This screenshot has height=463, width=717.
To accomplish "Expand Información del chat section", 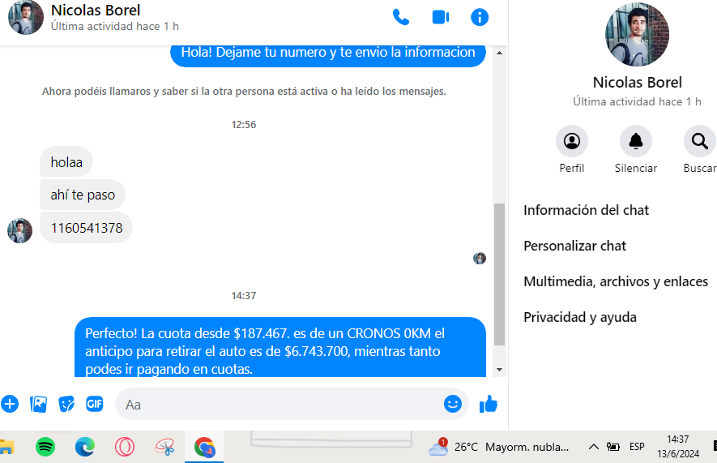I will [587, 210].
